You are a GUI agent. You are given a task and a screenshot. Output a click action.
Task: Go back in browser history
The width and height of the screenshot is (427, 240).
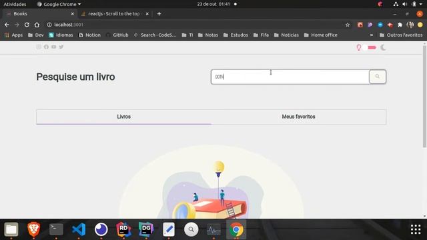point(7,25)
